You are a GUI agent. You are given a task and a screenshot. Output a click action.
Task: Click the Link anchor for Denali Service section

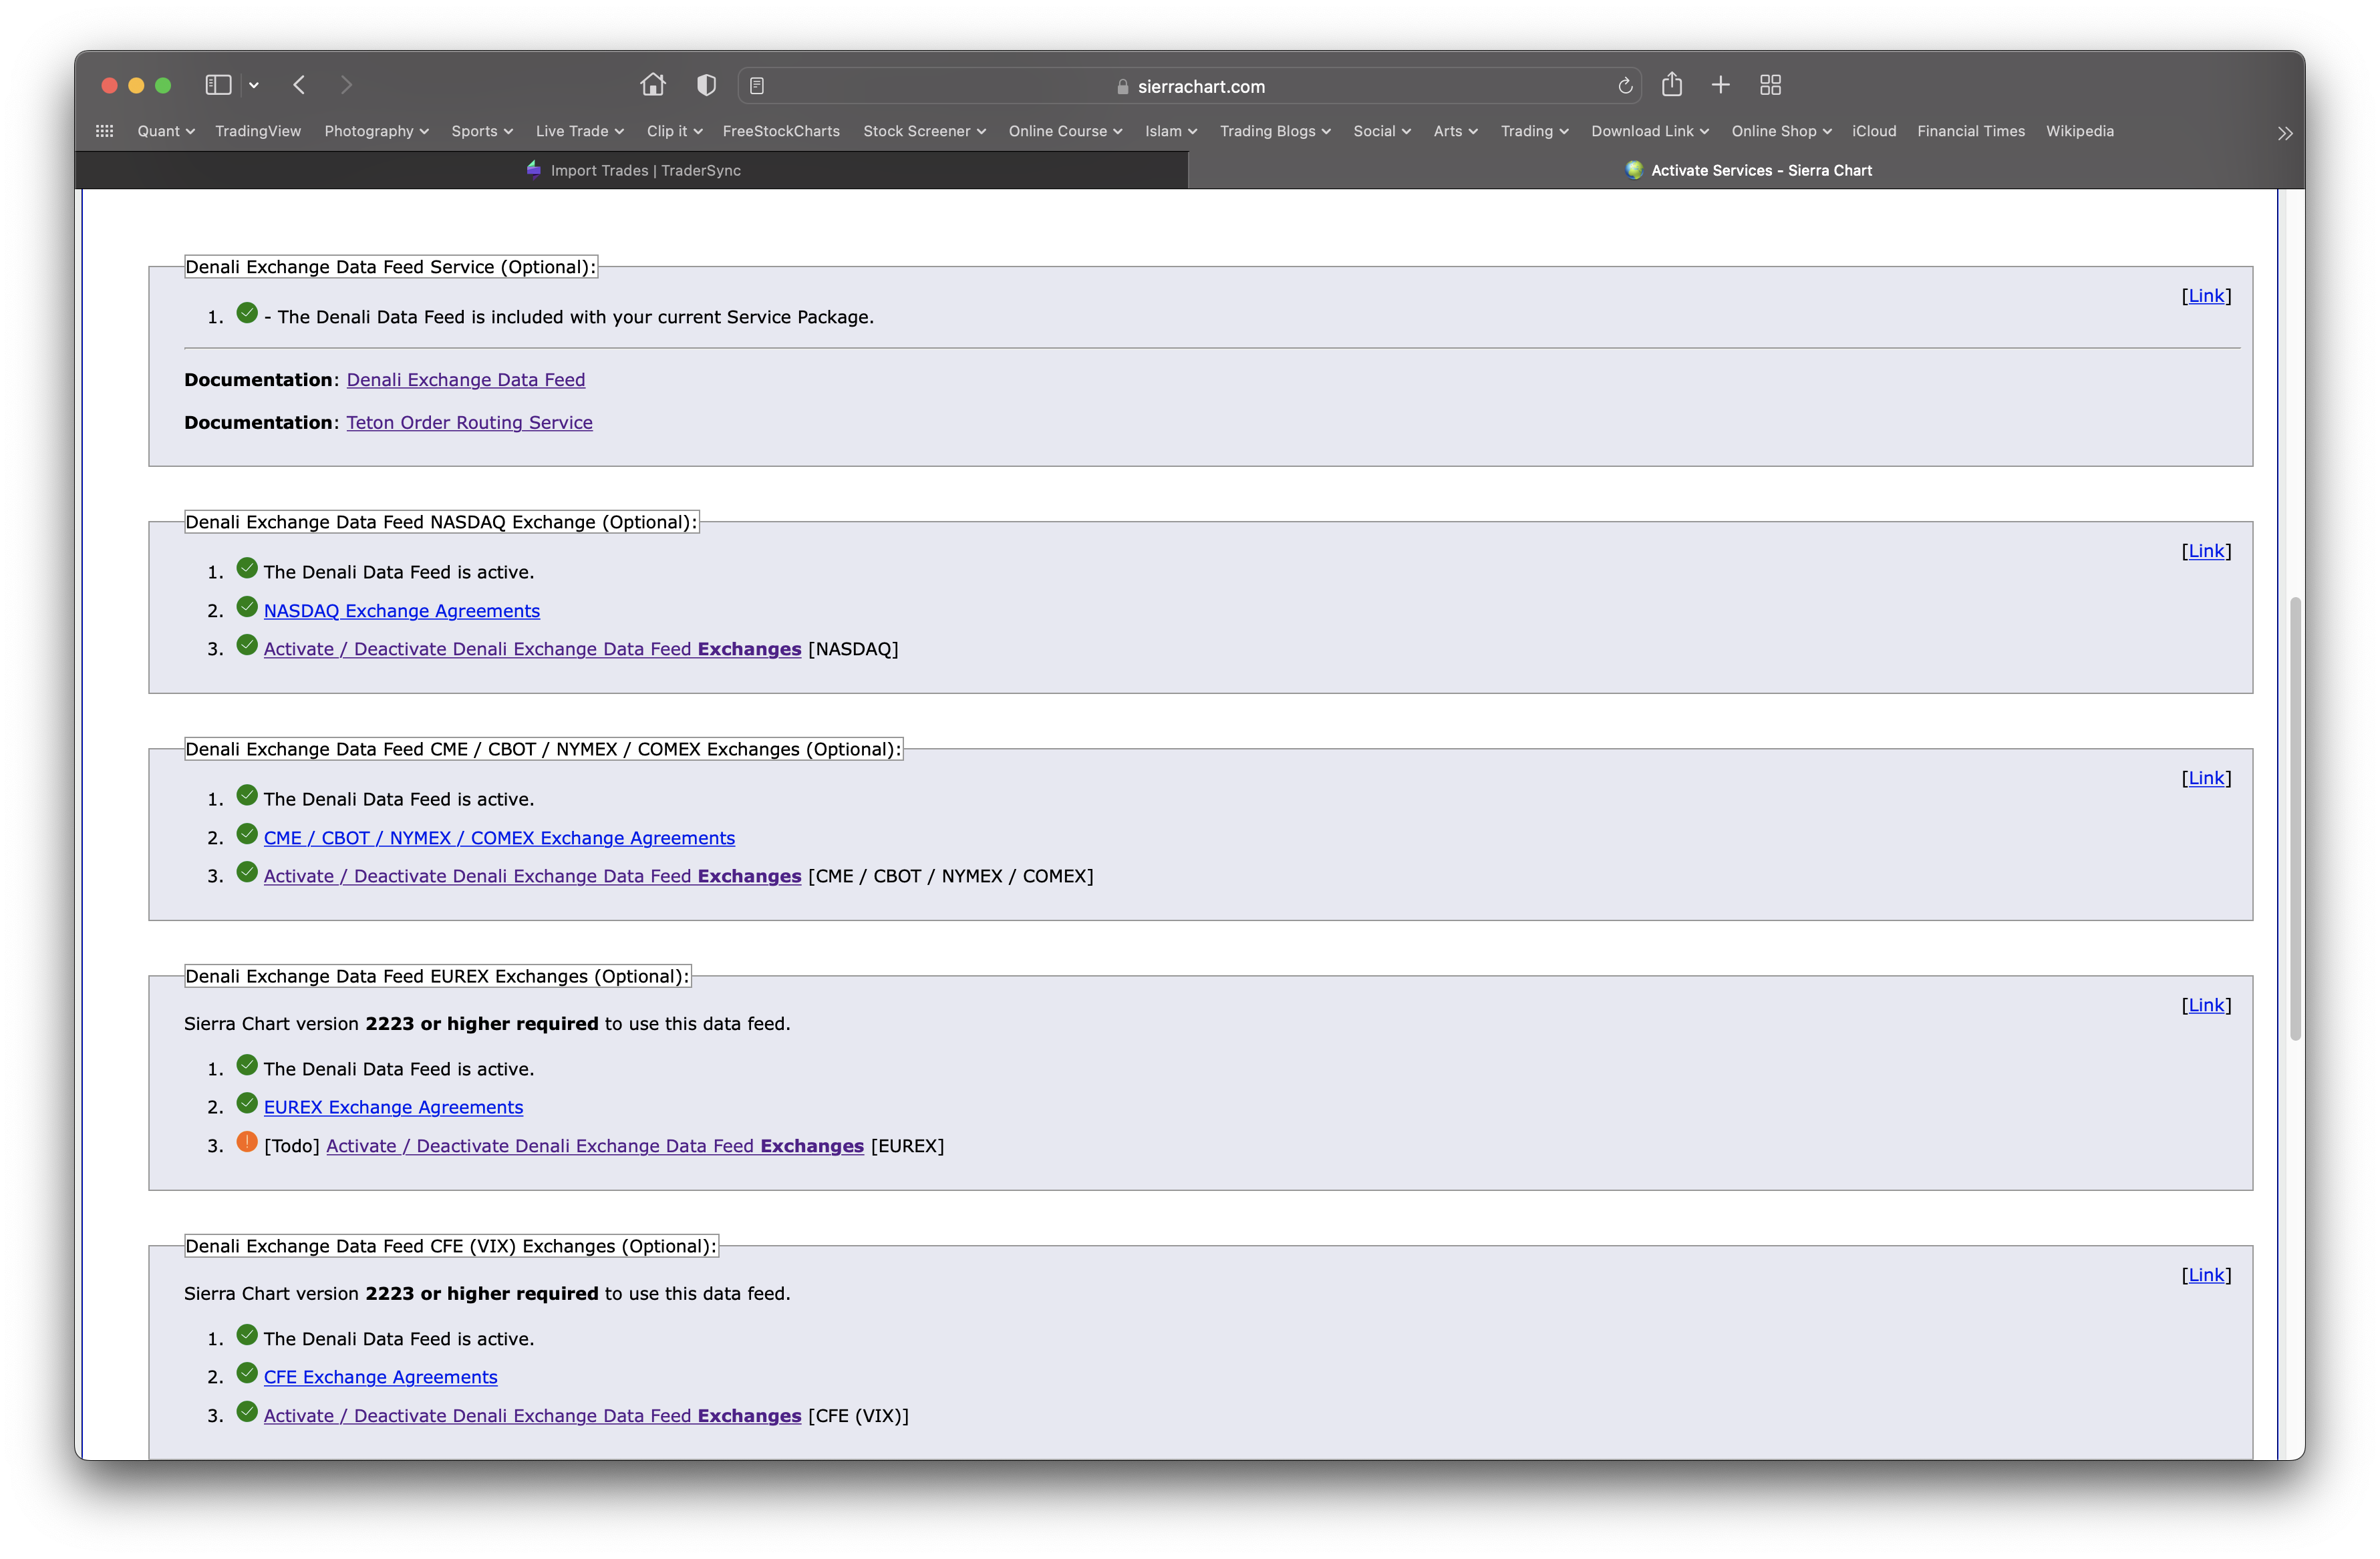(x=2206, y=296)
